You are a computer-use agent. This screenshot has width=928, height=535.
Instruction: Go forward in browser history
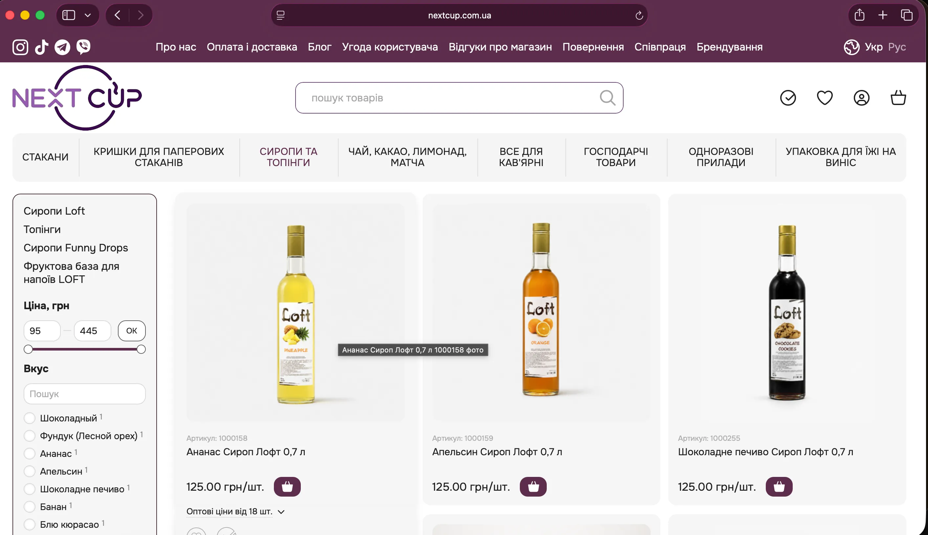pos(141,15)
